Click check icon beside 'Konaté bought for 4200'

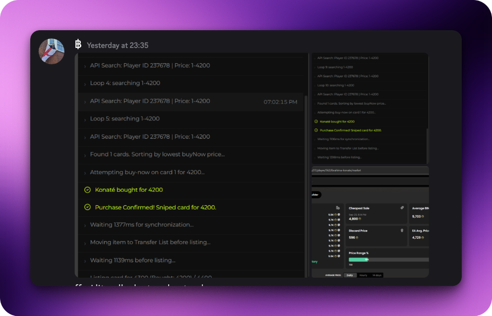coord(87,190)
